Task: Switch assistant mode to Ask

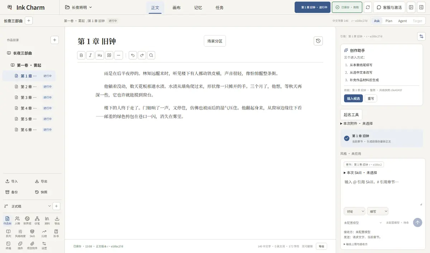Action: pos(377,21)
